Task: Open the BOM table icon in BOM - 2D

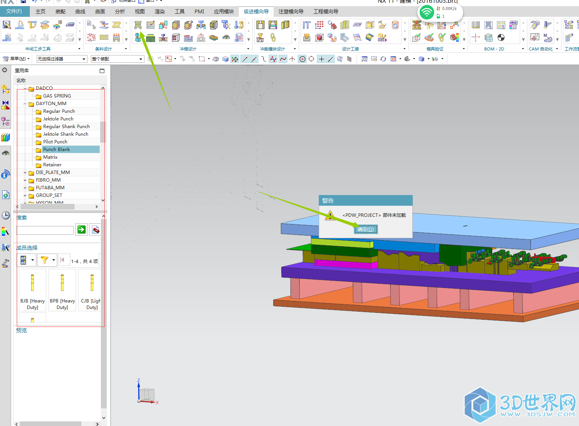Action: click(476, 25)
